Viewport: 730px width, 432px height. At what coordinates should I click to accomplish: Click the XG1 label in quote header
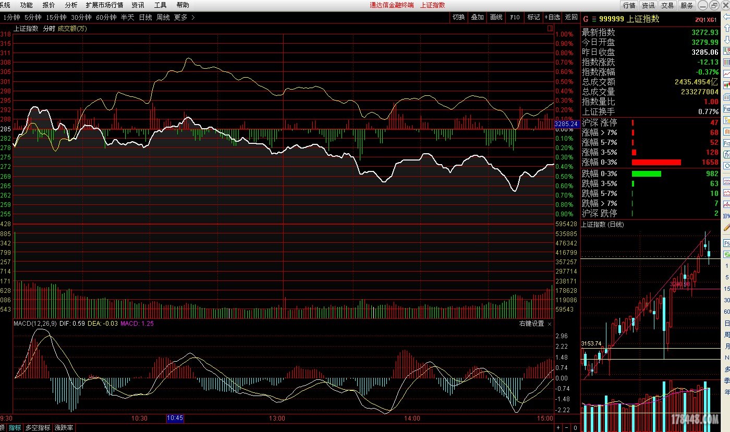pos(712,20)
